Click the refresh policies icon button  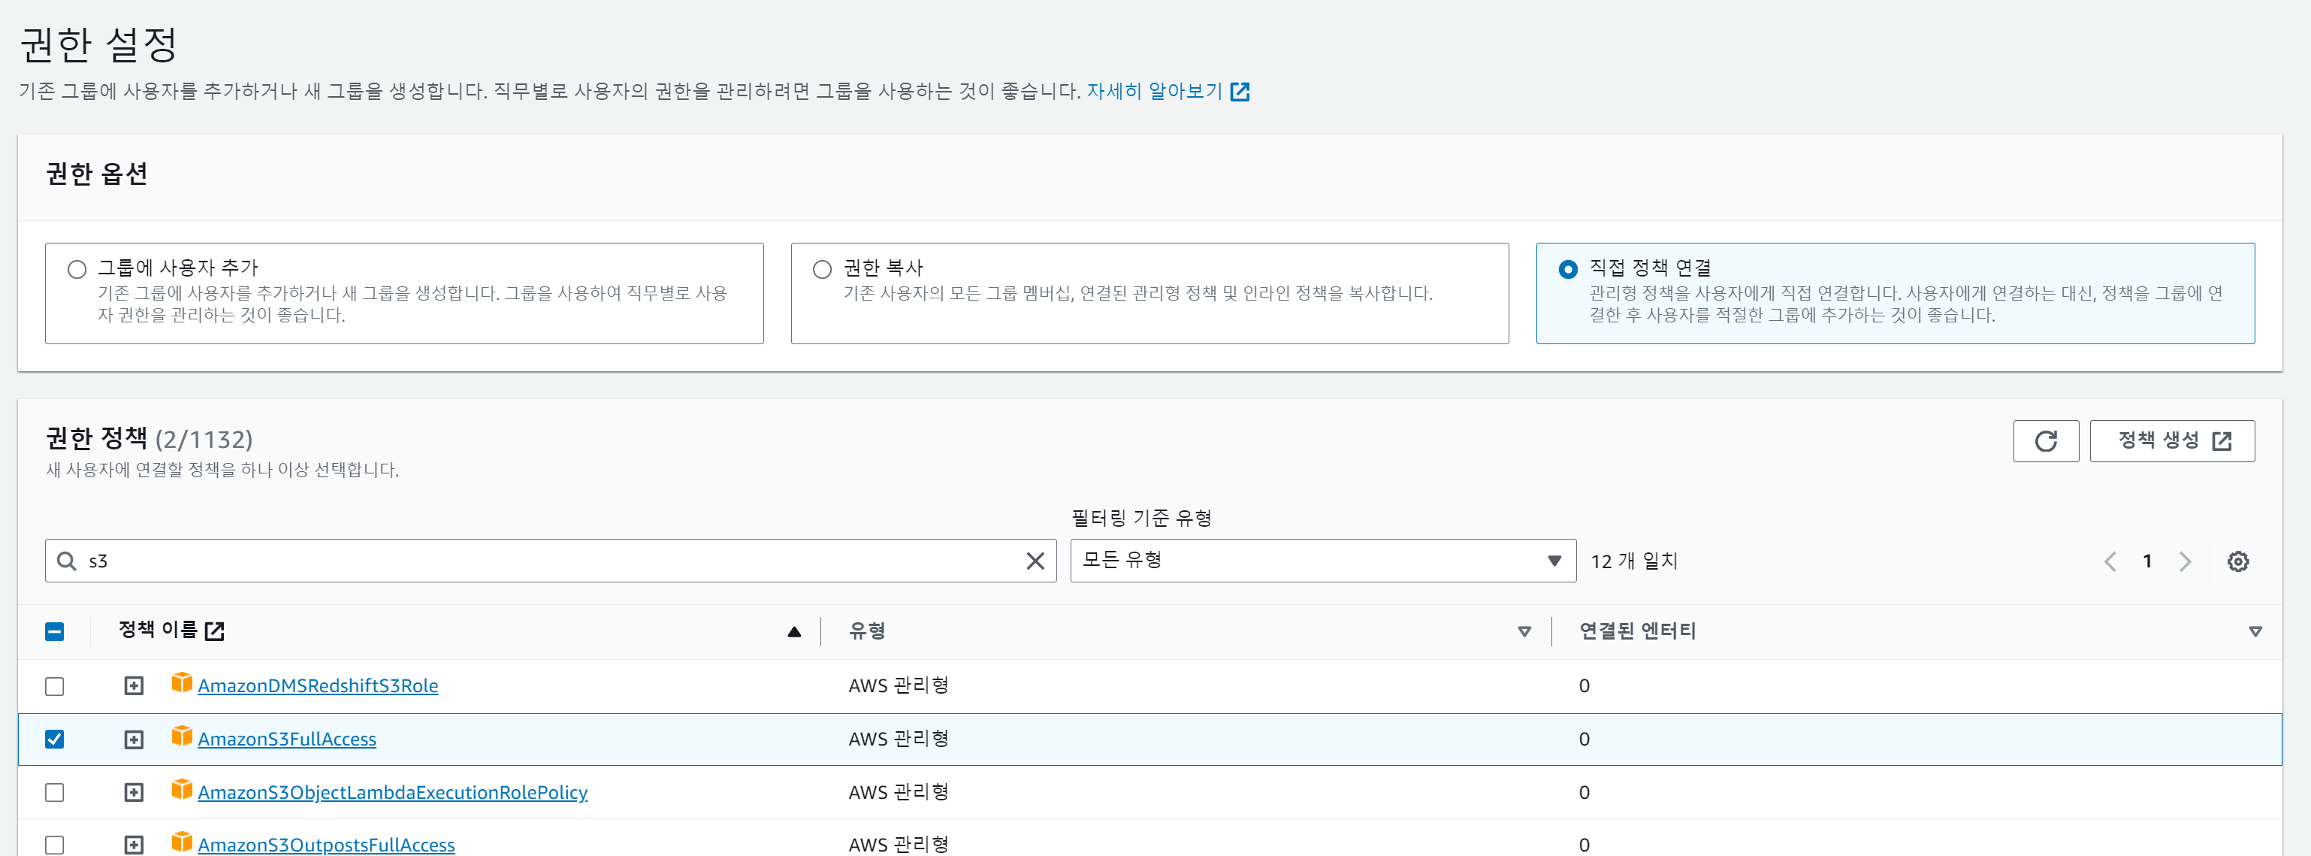click(x=2044, y=441)
